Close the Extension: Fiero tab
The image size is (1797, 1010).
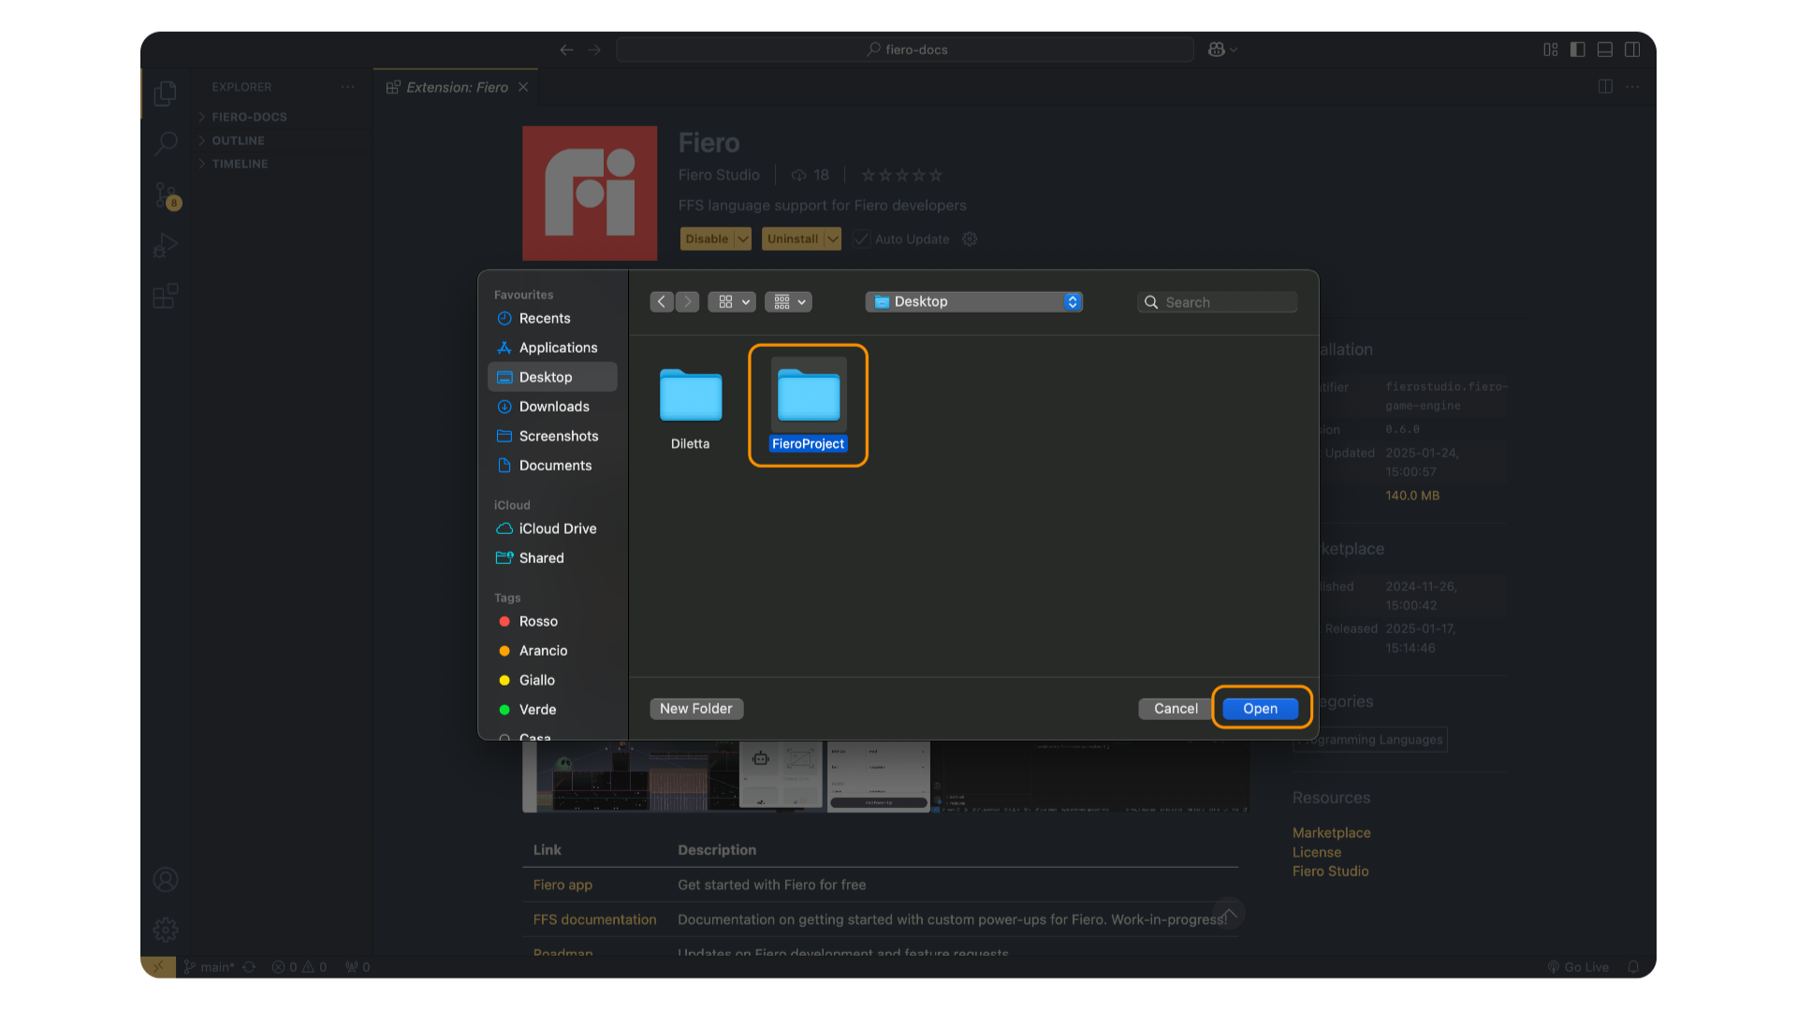pos(523,87)
